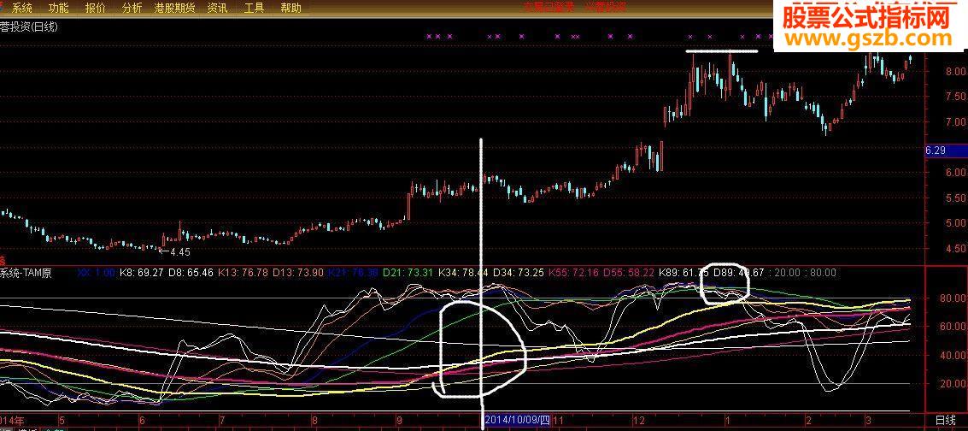Click the 5.00 price axis label

(x=956, y=223)
